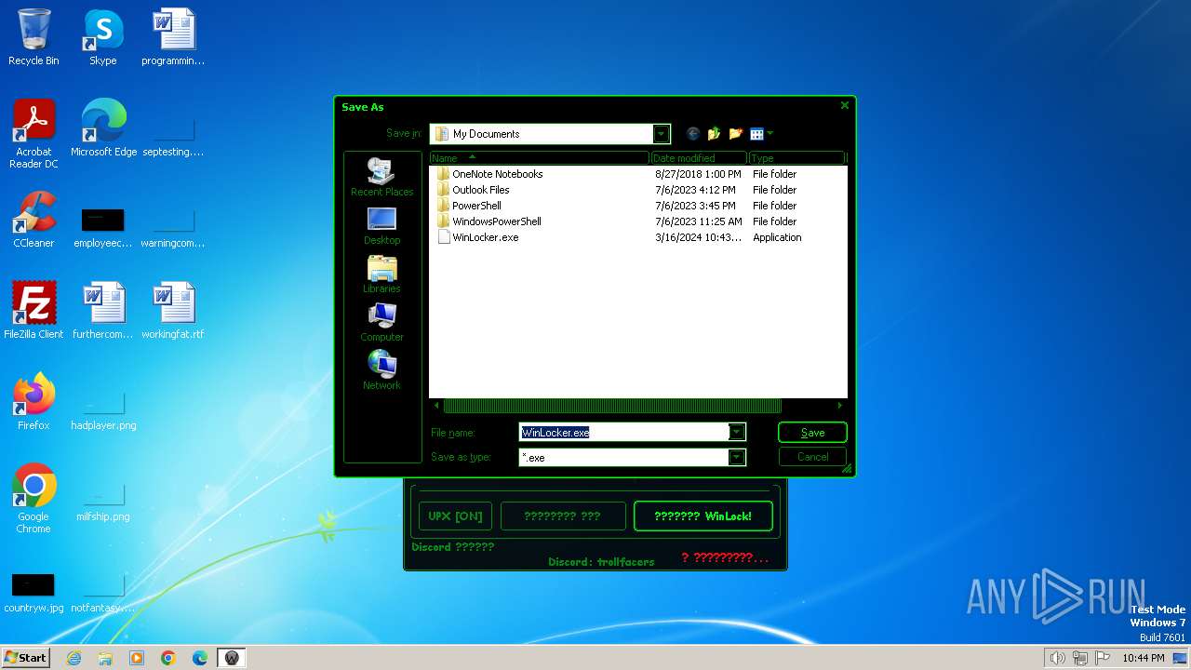This screenshot has width=1191, height=670.
Task: Click the Cancel button
Action: pyautogui.click(x=812, y=457)
